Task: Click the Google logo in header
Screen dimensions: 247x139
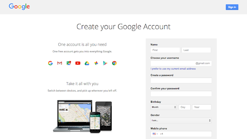Action: pos(19,7)
